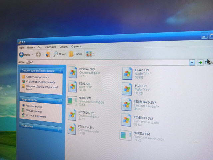Viewport: 213px width, 160px height.
Task: Click the web publish globe icon
Action: point(24,81)
